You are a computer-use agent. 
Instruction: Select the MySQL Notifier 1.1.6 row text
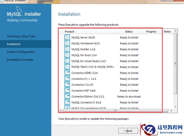(83, 49)
